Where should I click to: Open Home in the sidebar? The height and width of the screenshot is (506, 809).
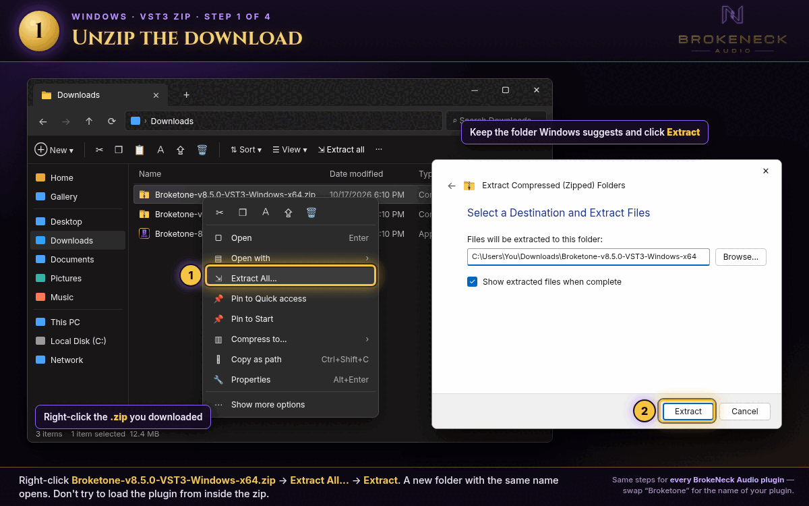(78, 178)
